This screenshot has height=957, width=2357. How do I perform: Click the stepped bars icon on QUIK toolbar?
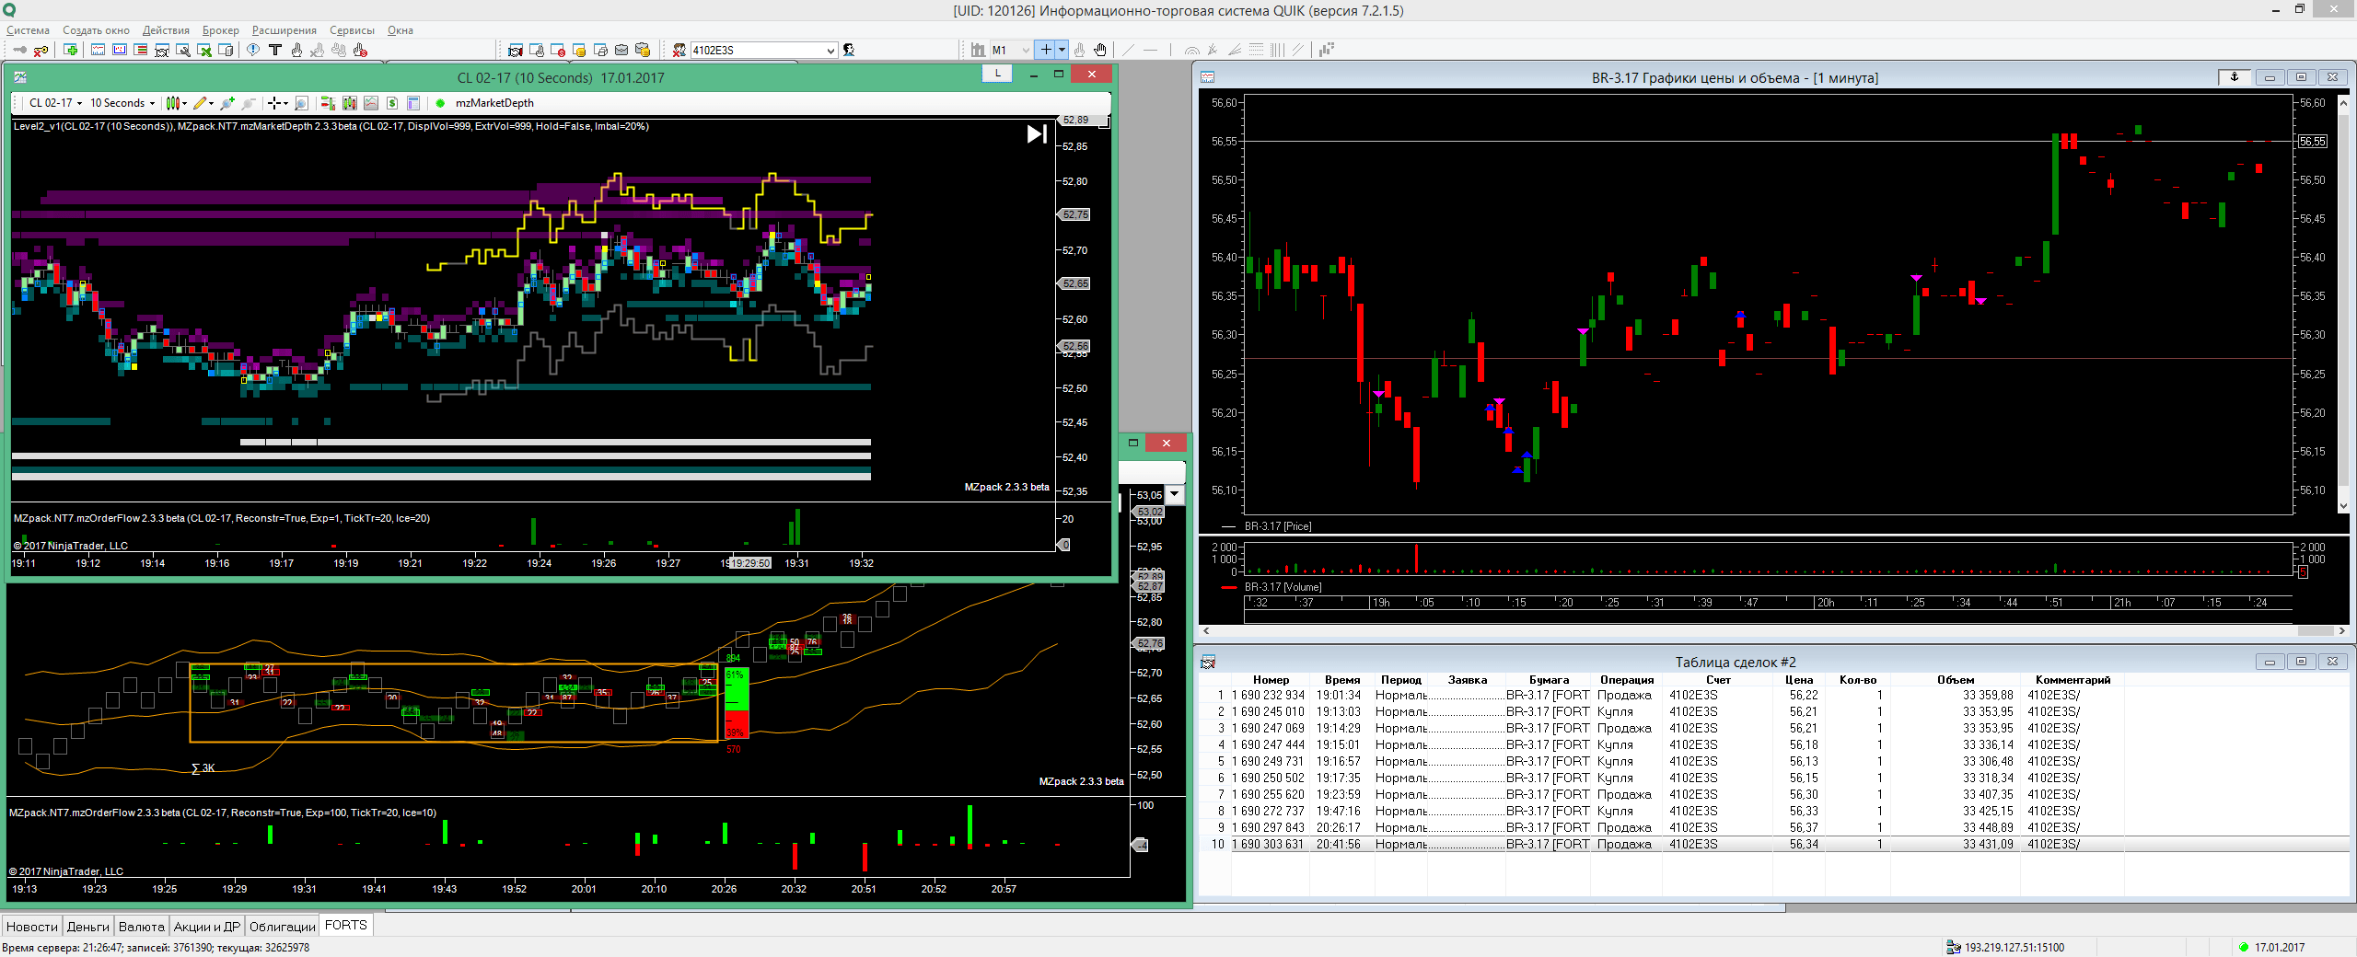coord(1325,50)
